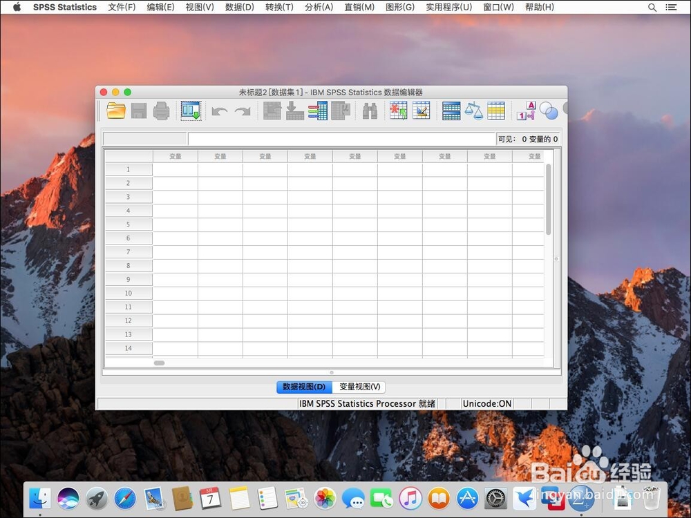Click the 'Unicode:ON' status bar entry
The width and height of the screenshot is (691, 518).
[487, 403]
